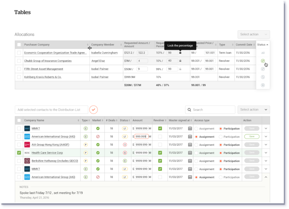
Task: Open calendar picker in Health Care Service Corp row
Action: (x=190, y=153)
